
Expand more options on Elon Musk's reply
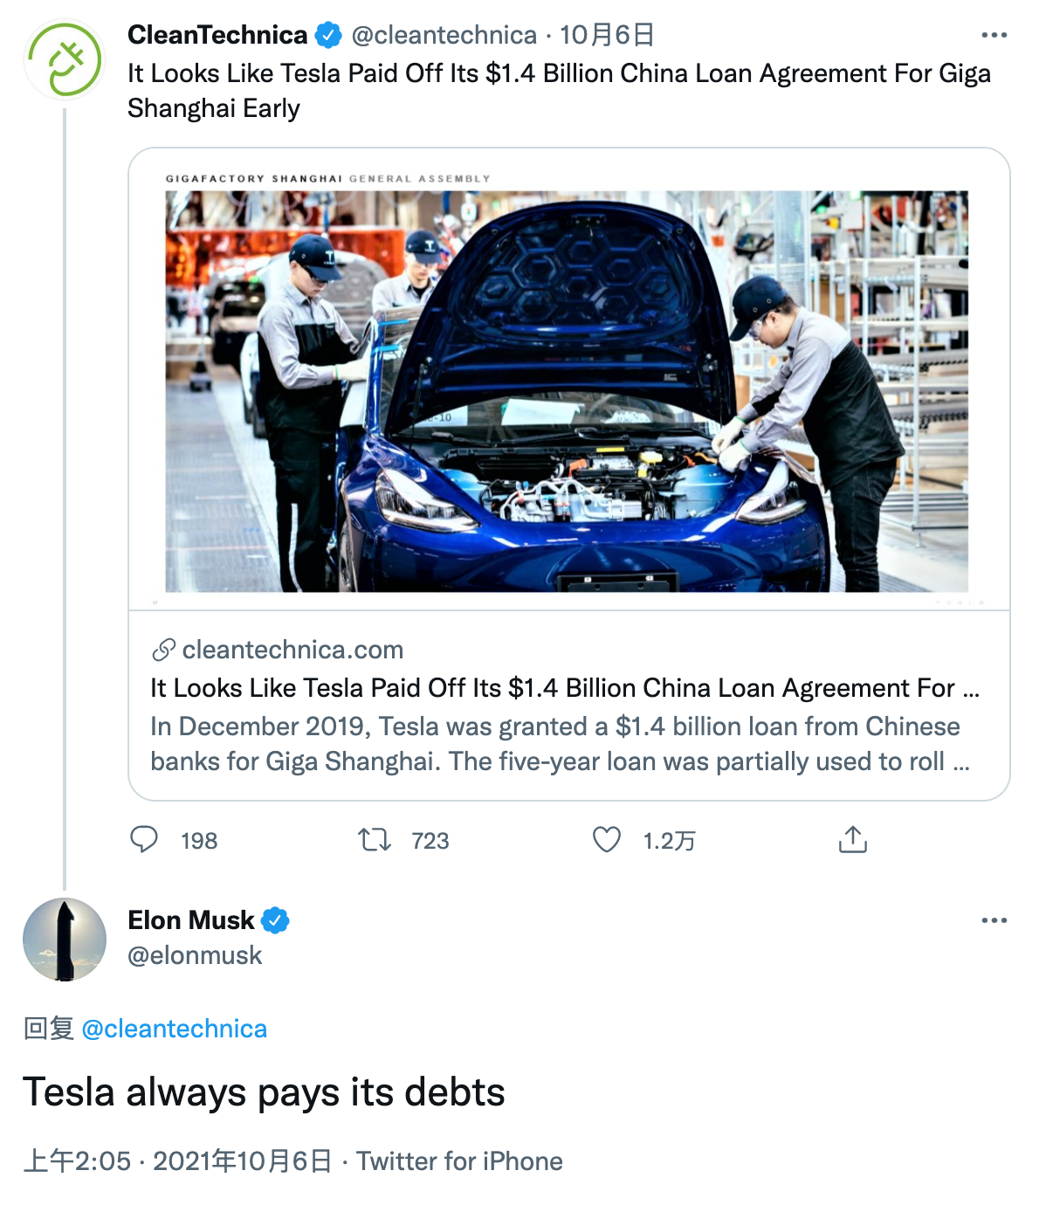[x=994, y=920]
